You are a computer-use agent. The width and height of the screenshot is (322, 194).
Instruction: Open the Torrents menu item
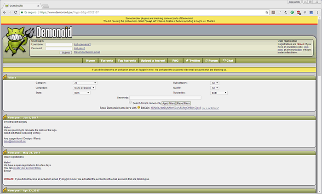coord(107,60)
